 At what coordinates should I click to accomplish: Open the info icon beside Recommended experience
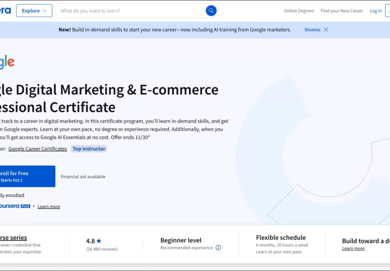[218, 248]
